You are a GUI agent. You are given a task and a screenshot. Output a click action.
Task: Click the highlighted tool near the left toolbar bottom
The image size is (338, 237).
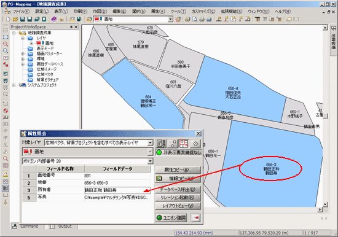click(6, 188)
